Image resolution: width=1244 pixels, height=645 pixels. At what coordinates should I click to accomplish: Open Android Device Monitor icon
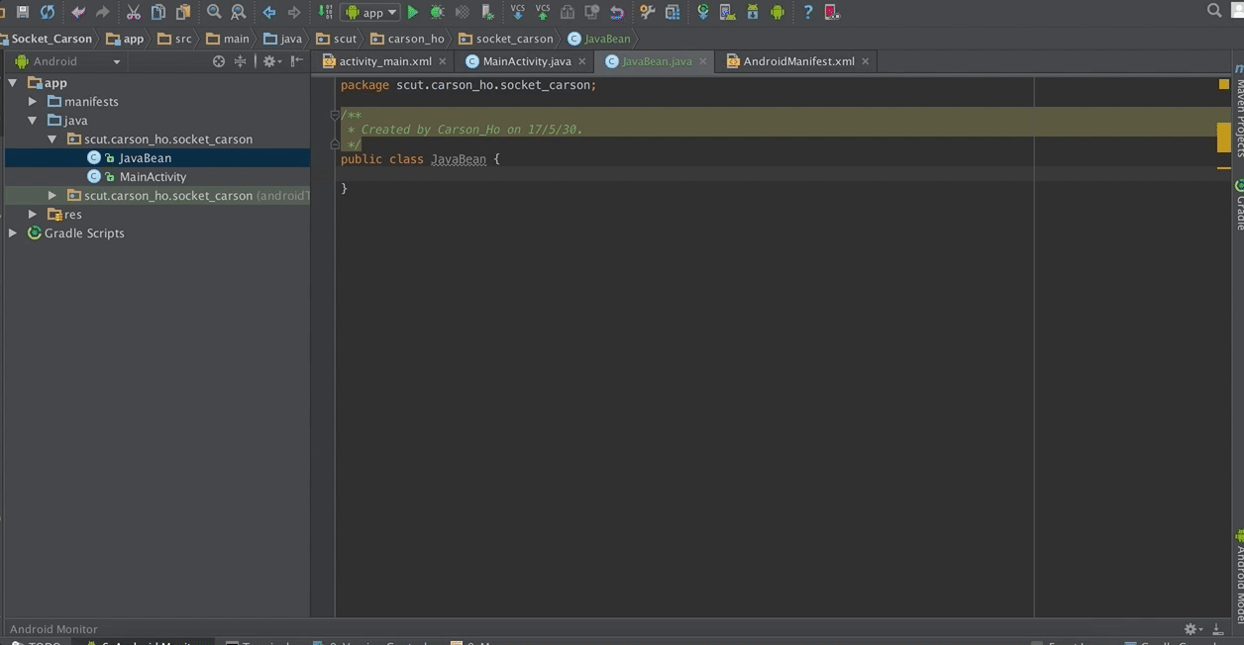[777, 12]
